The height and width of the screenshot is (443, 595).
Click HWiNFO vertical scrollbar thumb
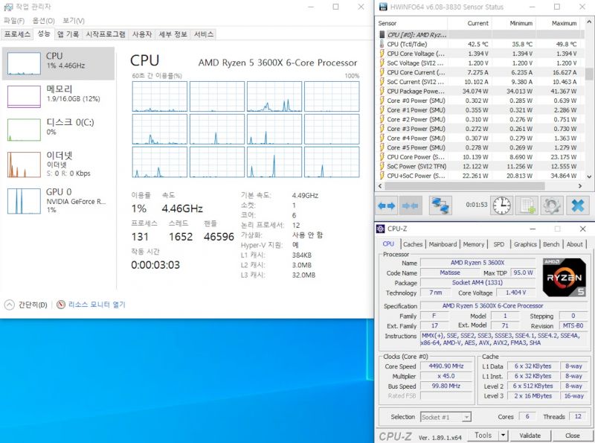(x=589, y=74)
